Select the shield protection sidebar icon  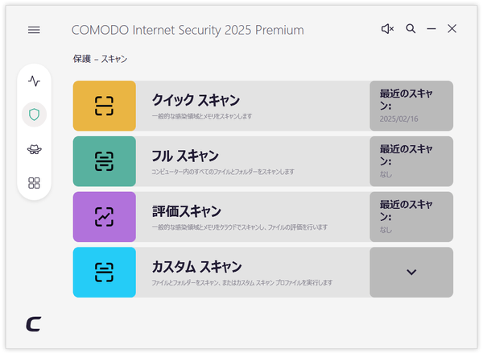(34, 115)
